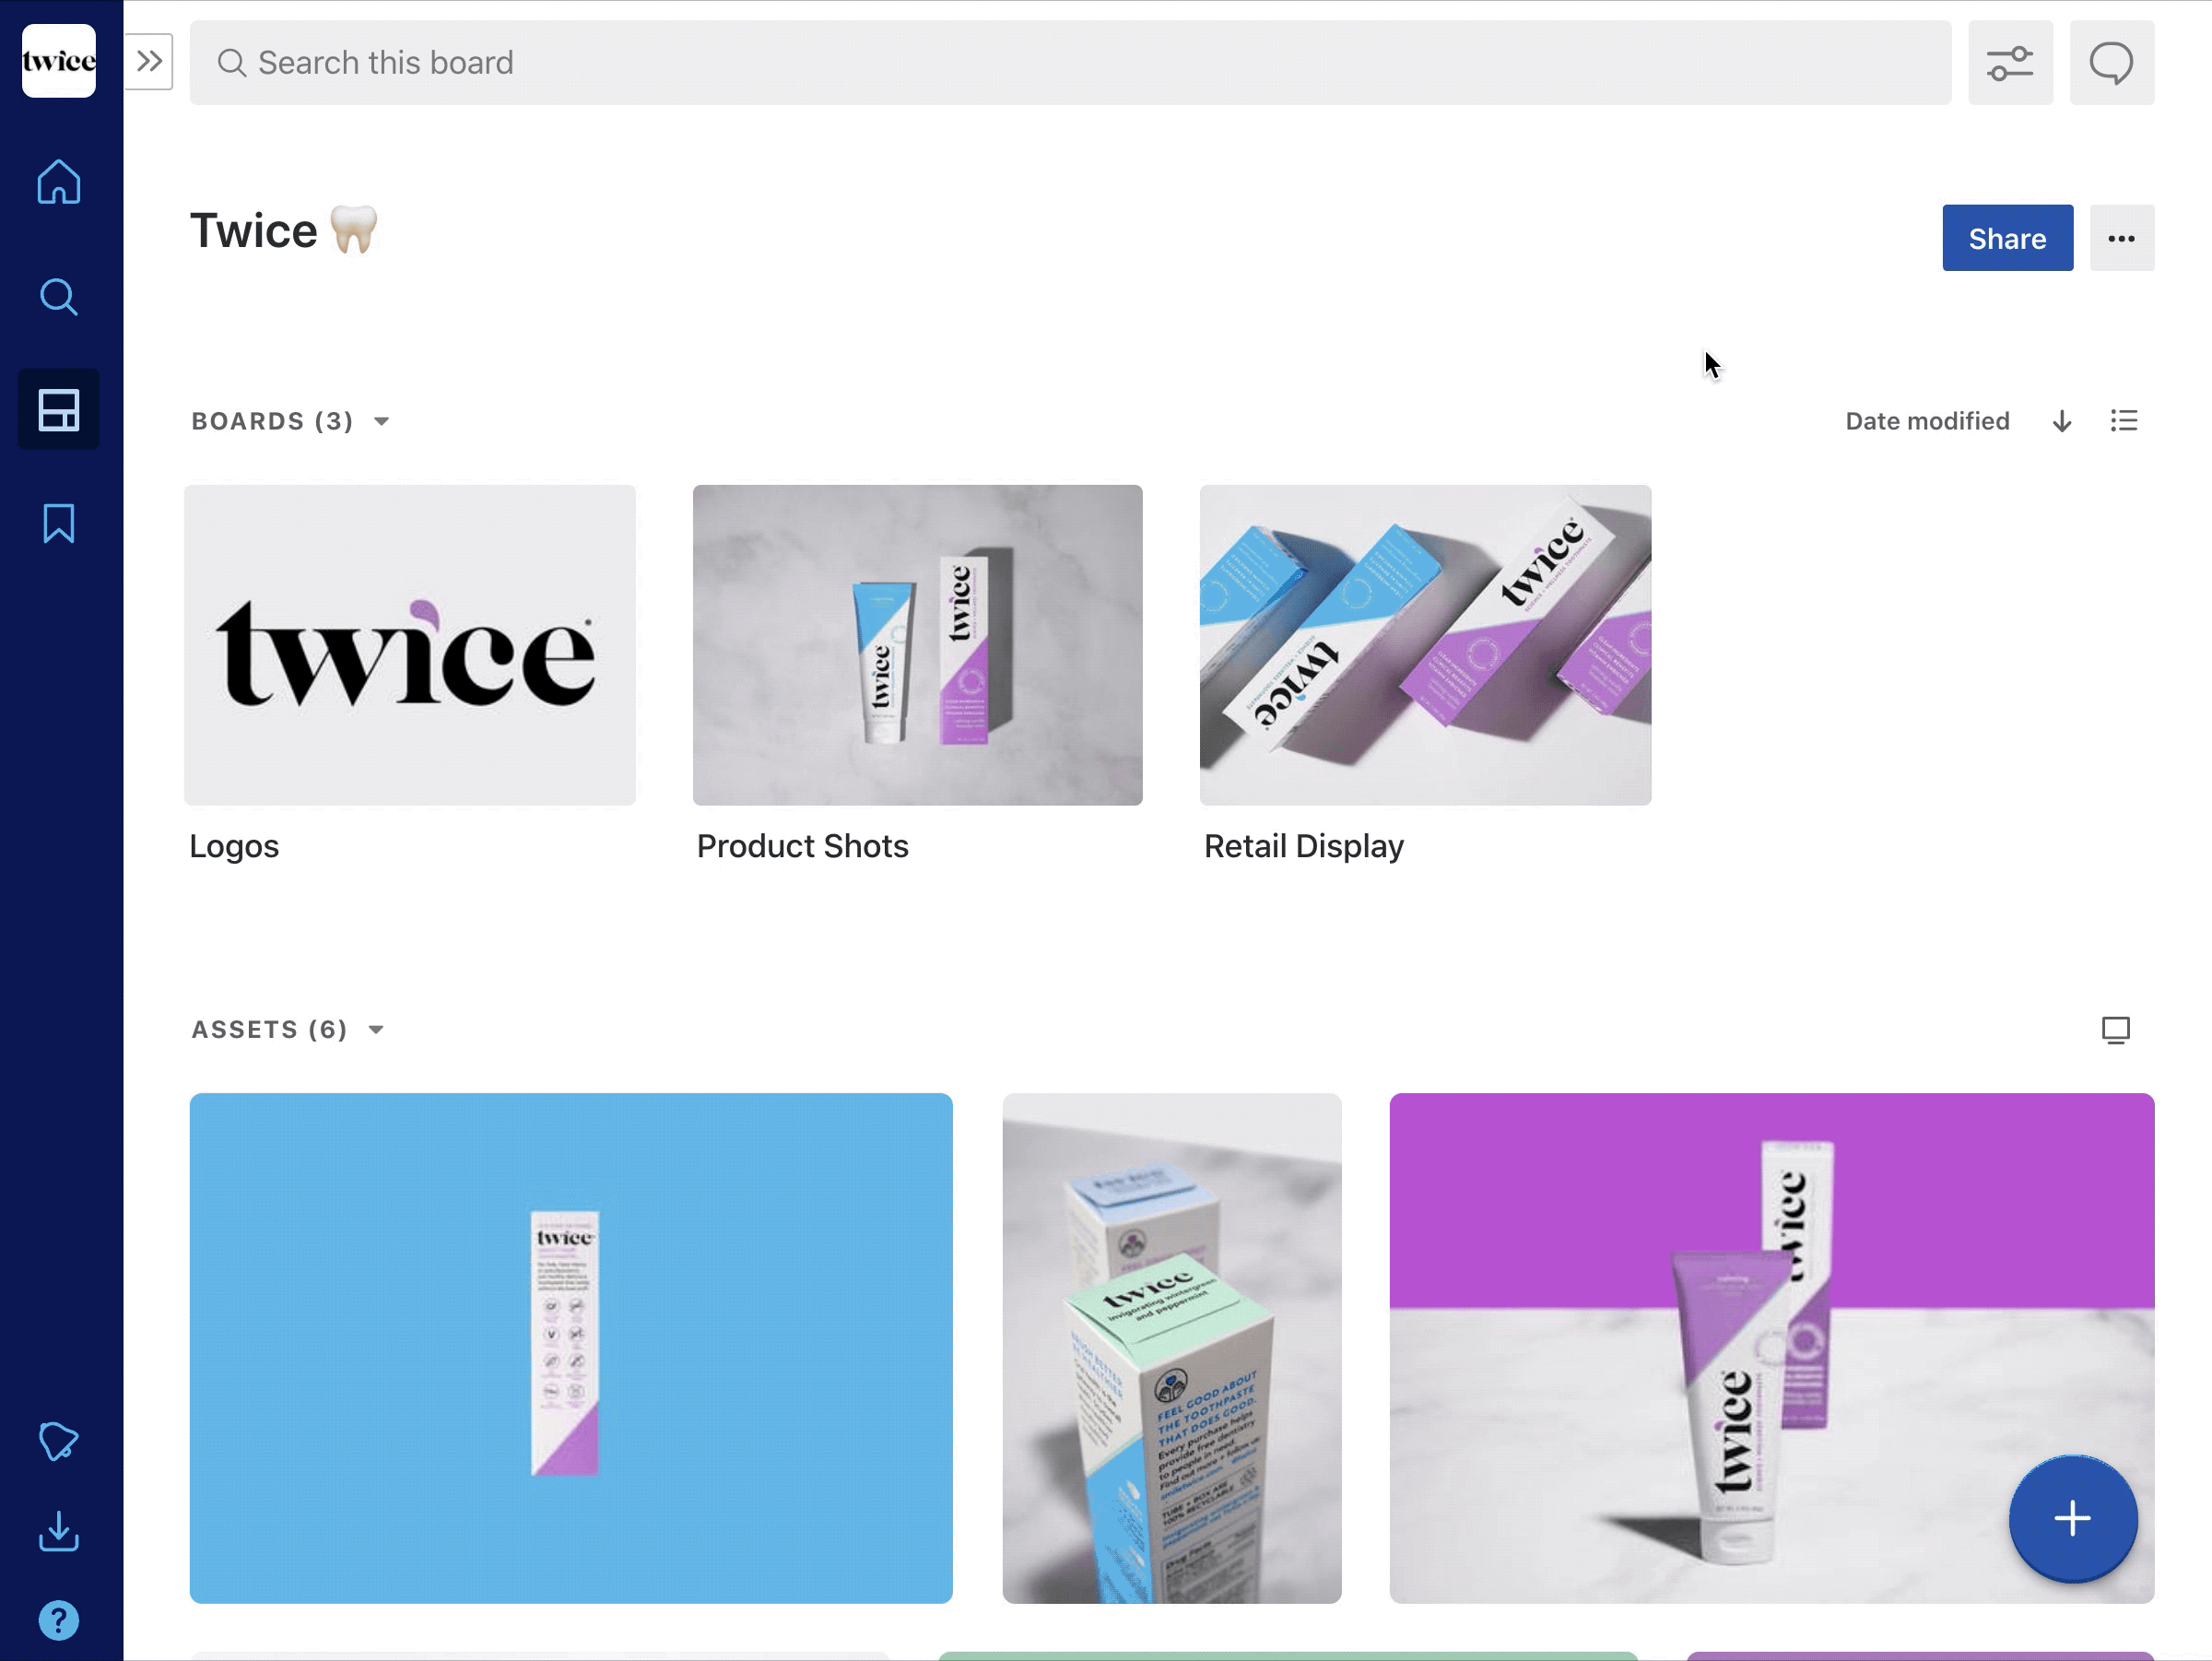The height and width of the screenshot is (1661, 2212).
Task: Click the Share button
Action: [x=2007, y=238]
